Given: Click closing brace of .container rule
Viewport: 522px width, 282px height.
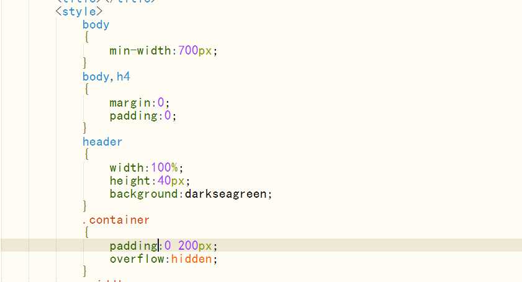Looking at the screenshot, I should [x=85, y=271].
